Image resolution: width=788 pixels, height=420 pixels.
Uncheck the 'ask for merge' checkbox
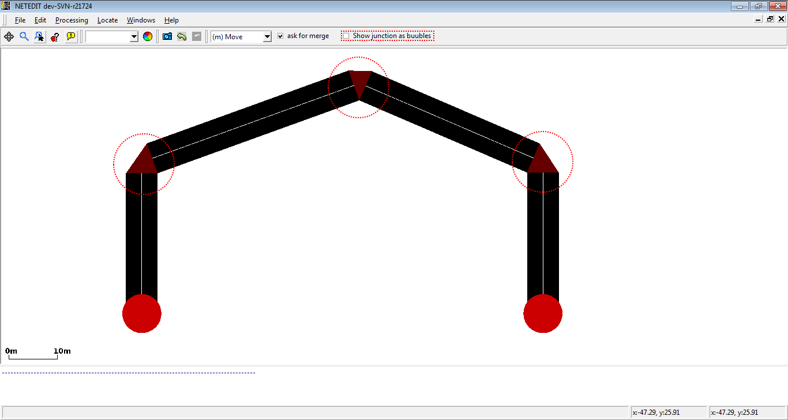point(280,36)
